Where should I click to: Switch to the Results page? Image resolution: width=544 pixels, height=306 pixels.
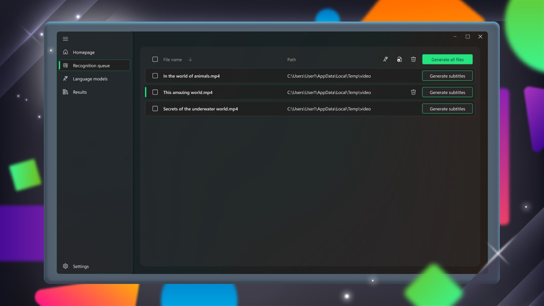[x=80, y=92]
